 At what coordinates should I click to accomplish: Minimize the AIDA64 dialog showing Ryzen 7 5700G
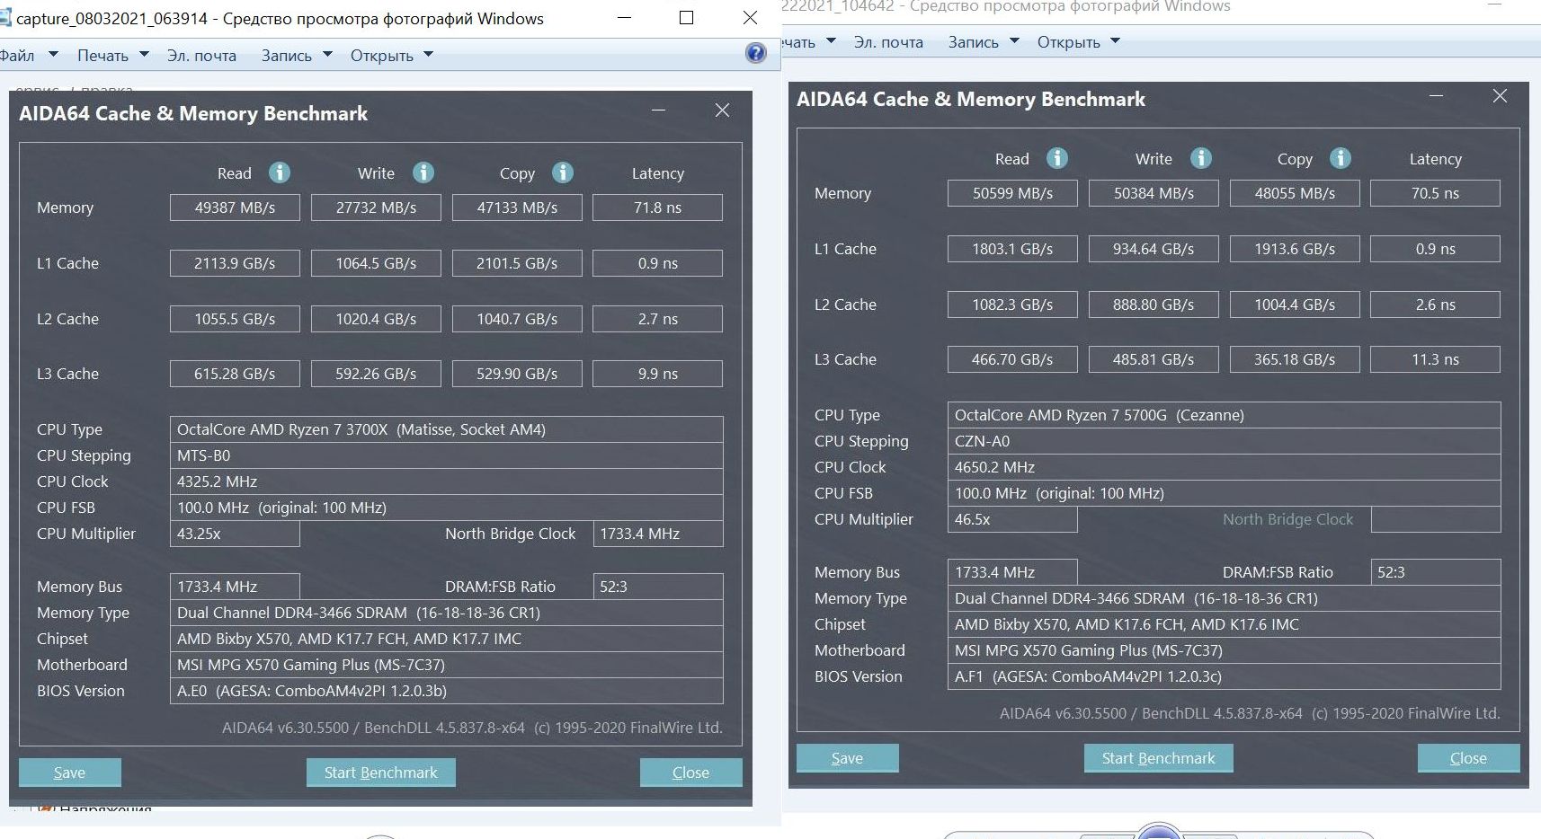tap(1437, 96)
